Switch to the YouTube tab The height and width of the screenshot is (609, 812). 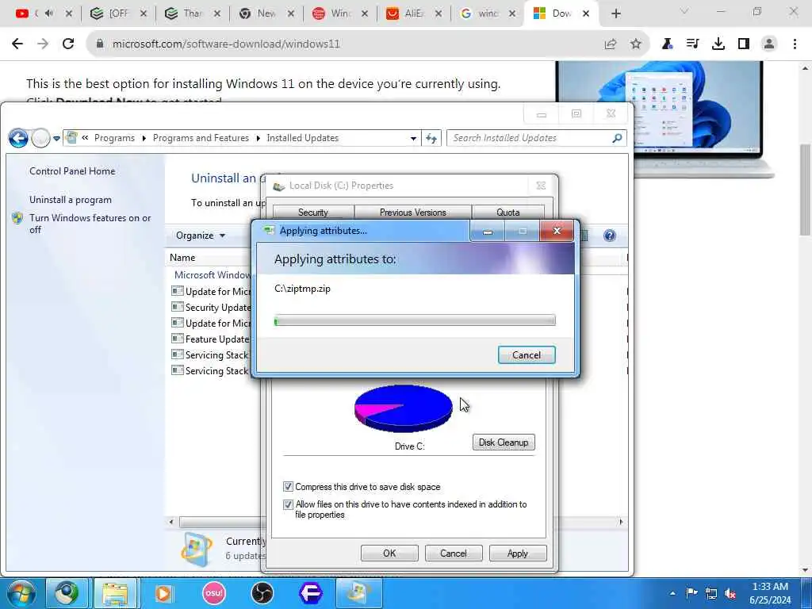pos(44,13)
